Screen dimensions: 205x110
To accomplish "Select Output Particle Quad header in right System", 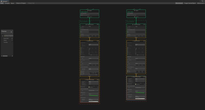I will (136, 77).
